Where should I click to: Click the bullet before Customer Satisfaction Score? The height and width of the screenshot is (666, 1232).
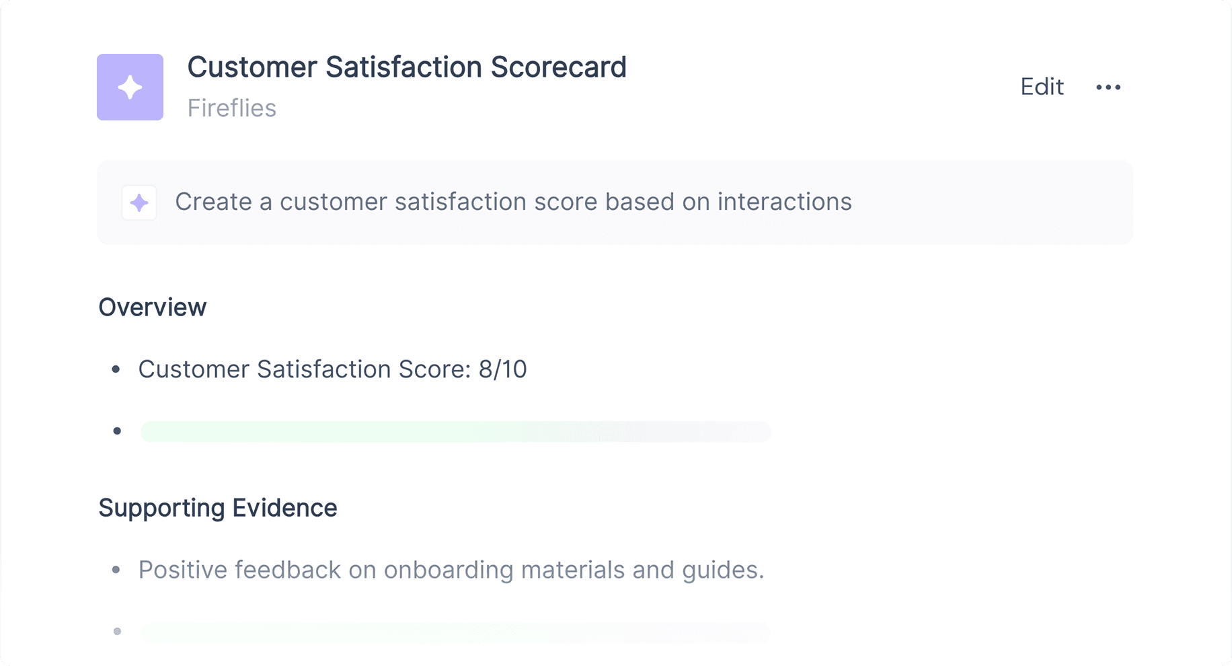click(x=116, y=369)
